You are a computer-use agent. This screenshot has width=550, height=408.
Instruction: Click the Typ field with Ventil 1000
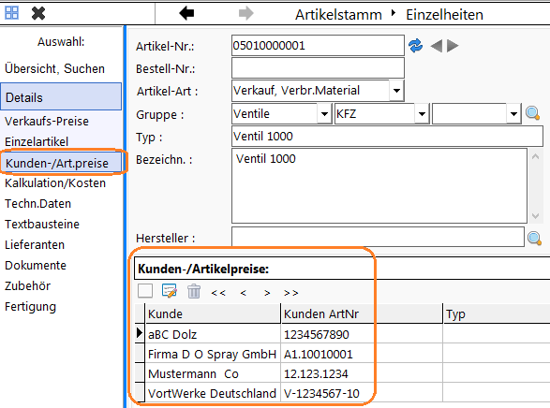coord(387,137)
